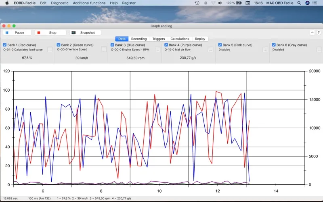Image resolution: width=323 pixels, height=202 pixels.
Task: Stop the data acquisition
Action: pyautogui.click(x=50, y=33)
